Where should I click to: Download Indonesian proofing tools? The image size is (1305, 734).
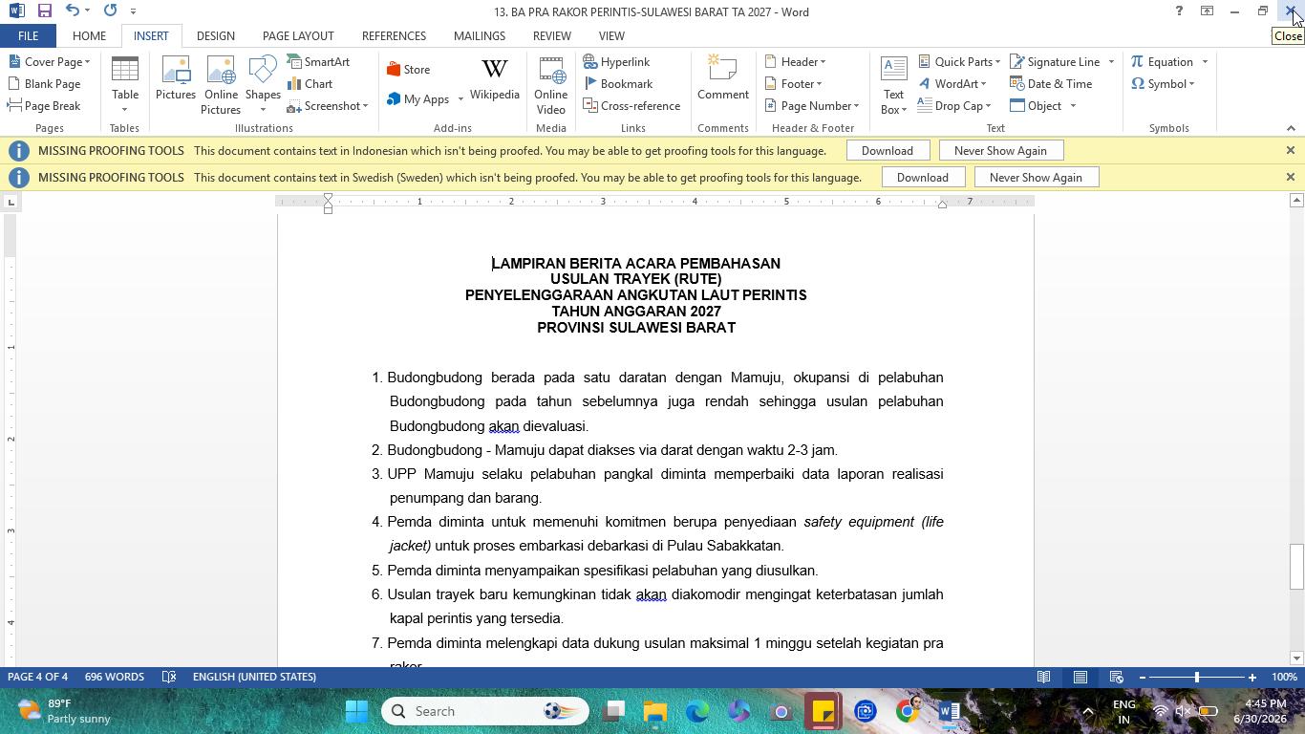[888, 150]
